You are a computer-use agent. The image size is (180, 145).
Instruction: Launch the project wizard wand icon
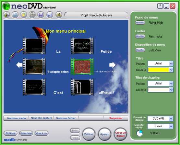coord(6,15)
